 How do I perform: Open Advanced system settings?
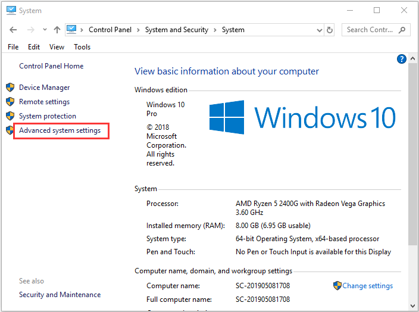pyautogui.click(x=60, y=130)
